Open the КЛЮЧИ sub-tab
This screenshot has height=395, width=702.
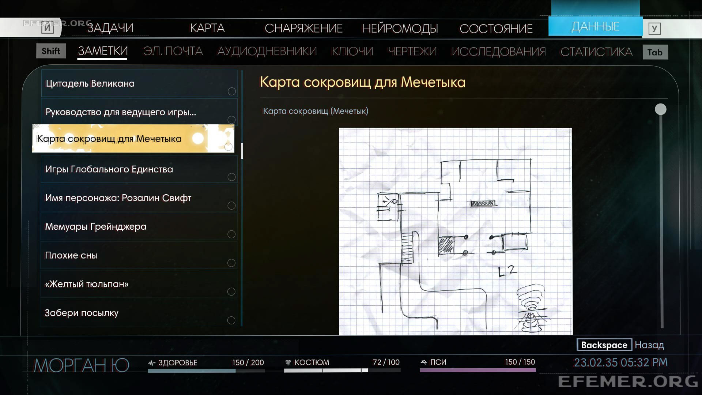click(x=352, y=51)
